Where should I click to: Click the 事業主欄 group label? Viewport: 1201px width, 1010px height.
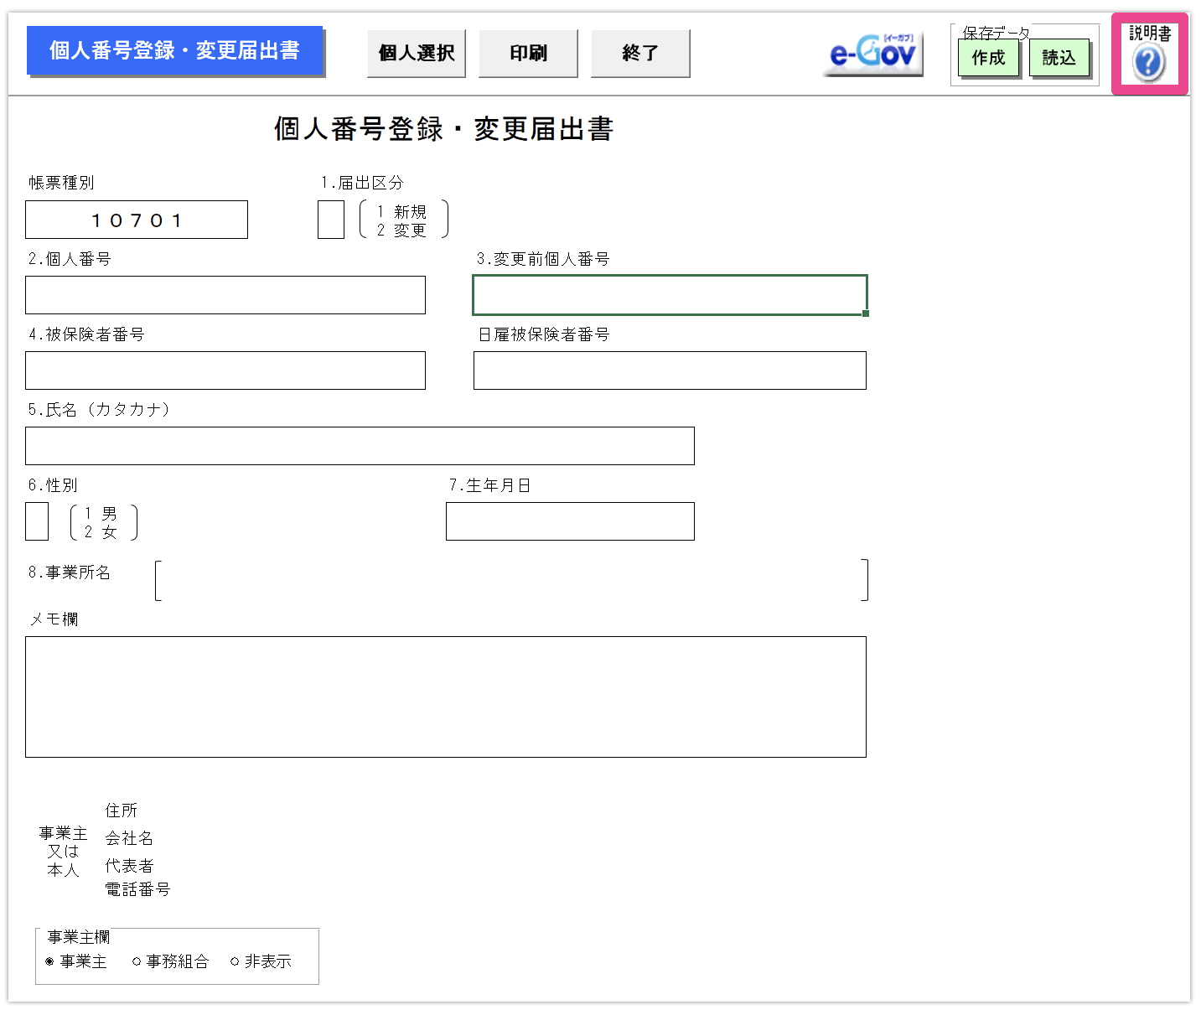(x=79, y=937)
